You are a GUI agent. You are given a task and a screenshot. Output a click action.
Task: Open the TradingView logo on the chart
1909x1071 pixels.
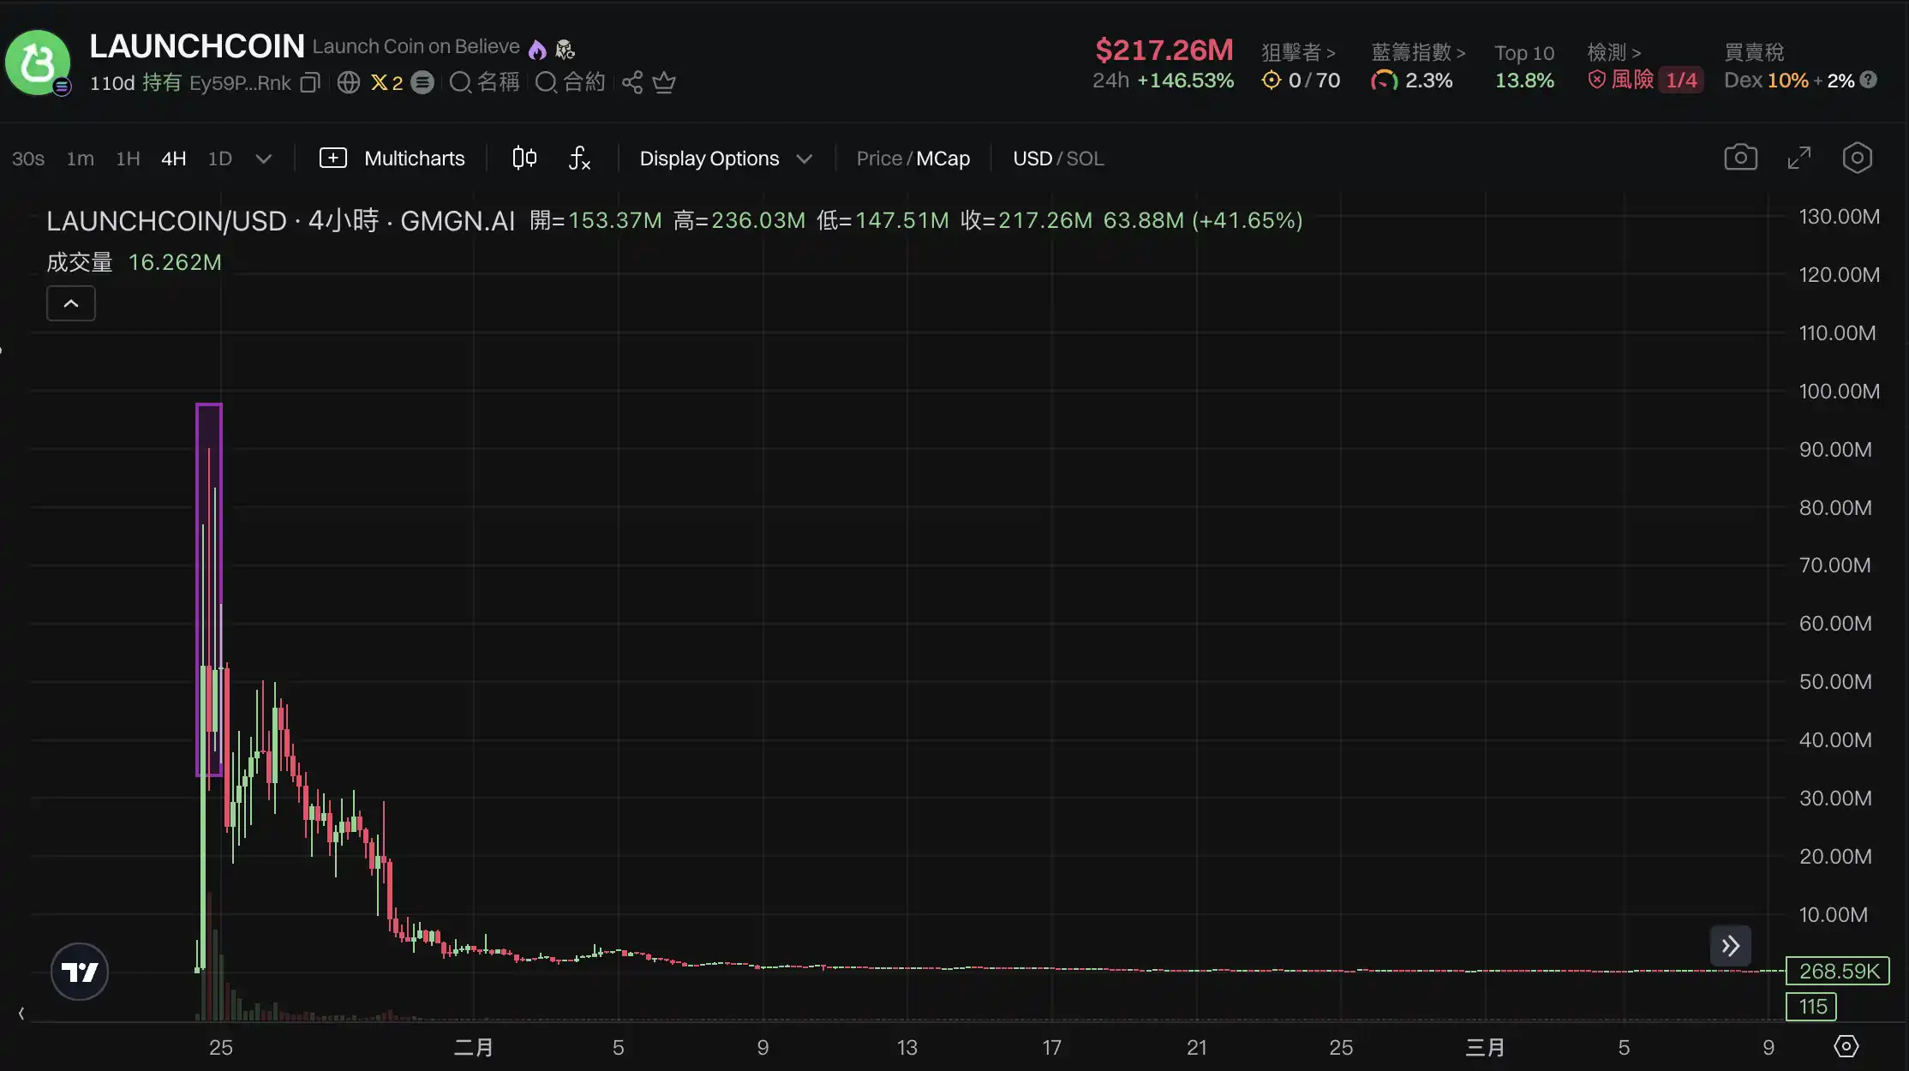point(79,972)
